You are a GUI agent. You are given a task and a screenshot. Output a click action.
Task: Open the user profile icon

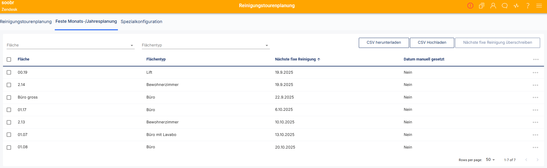[x=493, y=6]
